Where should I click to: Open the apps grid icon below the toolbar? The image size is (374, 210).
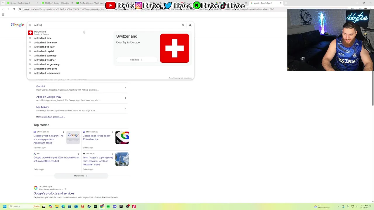pyautogui.click(x=3, y=15)
